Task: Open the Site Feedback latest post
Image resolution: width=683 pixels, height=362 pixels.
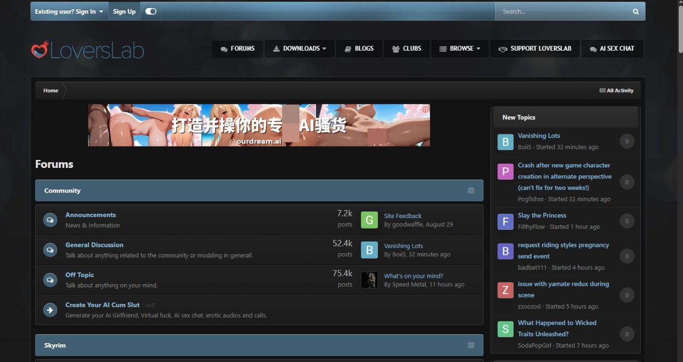Action: 403,216
